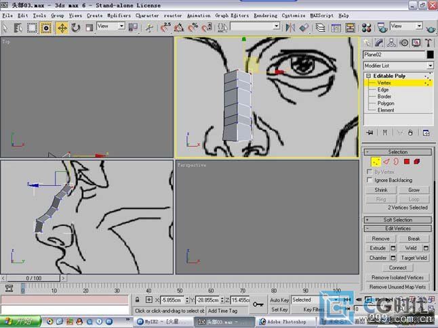438x328 pixels.
Task: Open Render Scene teapot icon
Action: 382,28
